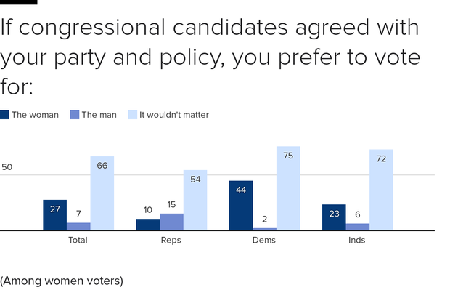Viewport: 450px width, 298px height.
Task: Select the Dems bar labeled 44
Action: pos(241,206)
